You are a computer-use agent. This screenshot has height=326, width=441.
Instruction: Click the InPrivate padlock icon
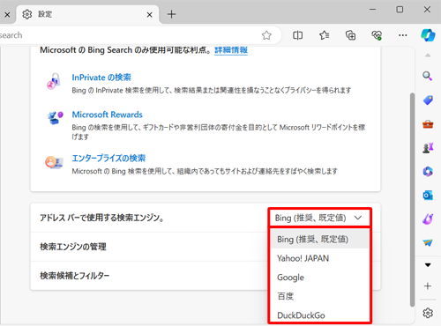click(x=53, y=81)
